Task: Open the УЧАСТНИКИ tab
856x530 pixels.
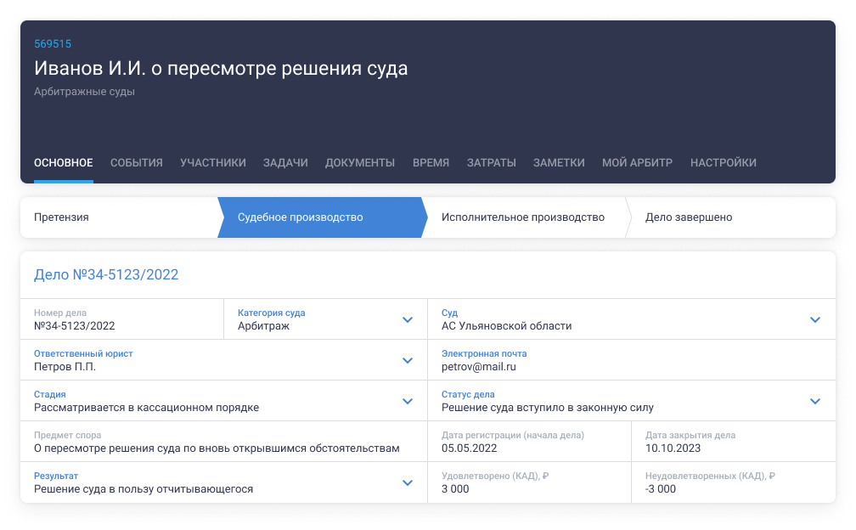Action: click(x=213, y=163)
